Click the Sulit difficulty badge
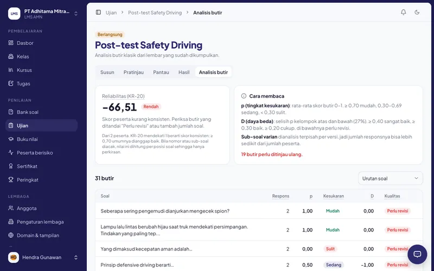This screenshot has height=271, width=434. click(x=330, y=249)
